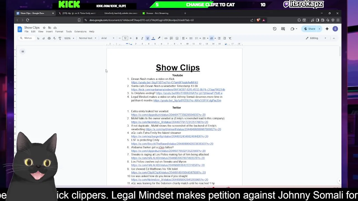Open the Editing mode dropdown

316,38
